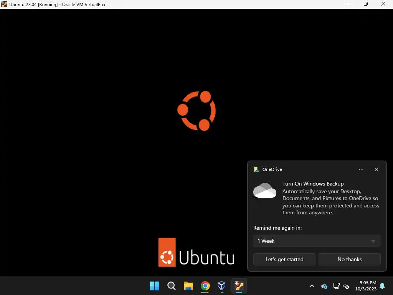The height and width of the screenshot is (295, 393).
Task: Click the OneDrive app name in notification header
Action: 272,169
